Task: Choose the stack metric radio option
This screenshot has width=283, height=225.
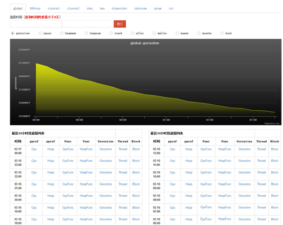Action: point(110,33)
